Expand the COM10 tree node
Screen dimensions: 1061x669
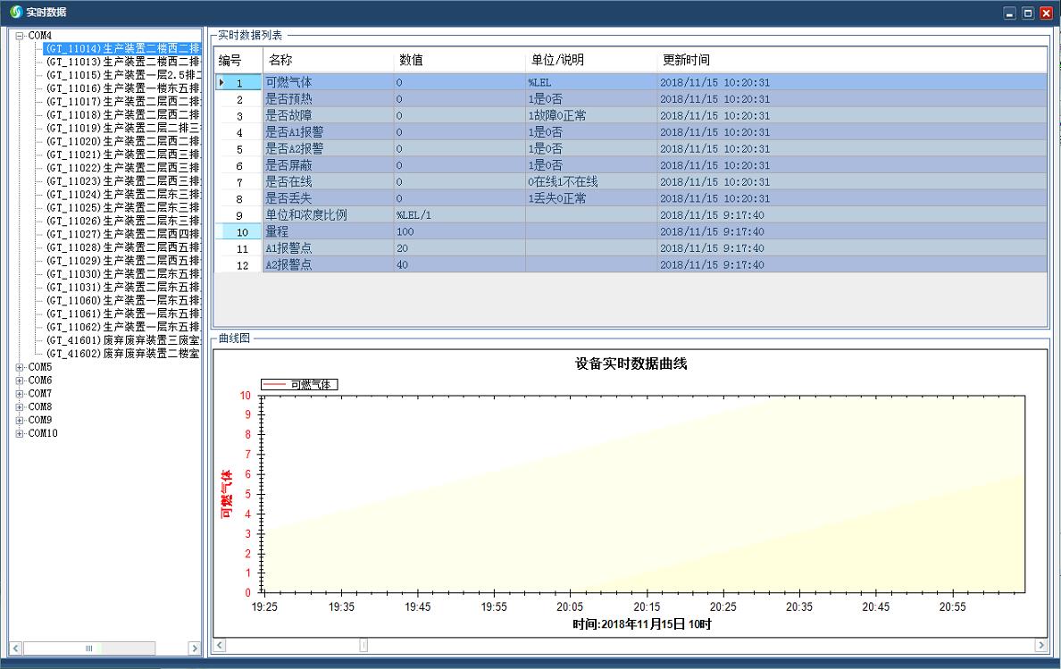point(20,434)
